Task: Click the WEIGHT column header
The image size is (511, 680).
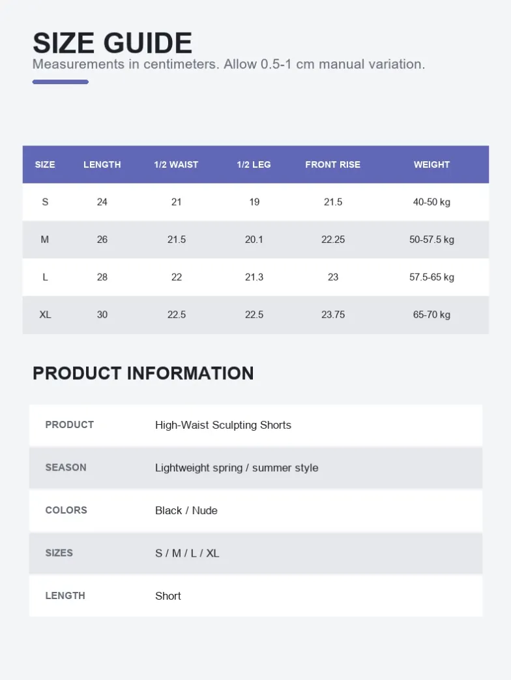Action: coord(431,164)
